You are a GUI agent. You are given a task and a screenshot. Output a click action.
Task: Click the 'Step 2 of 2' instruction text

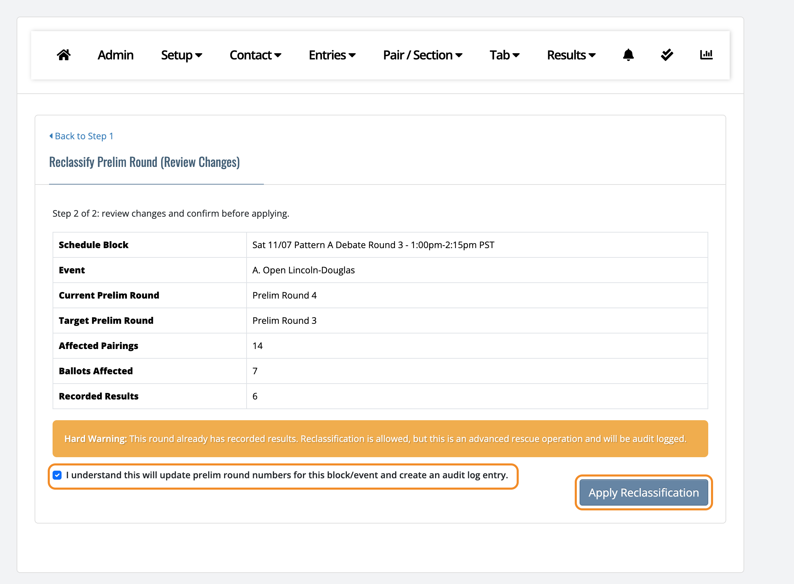pos(171,214)
